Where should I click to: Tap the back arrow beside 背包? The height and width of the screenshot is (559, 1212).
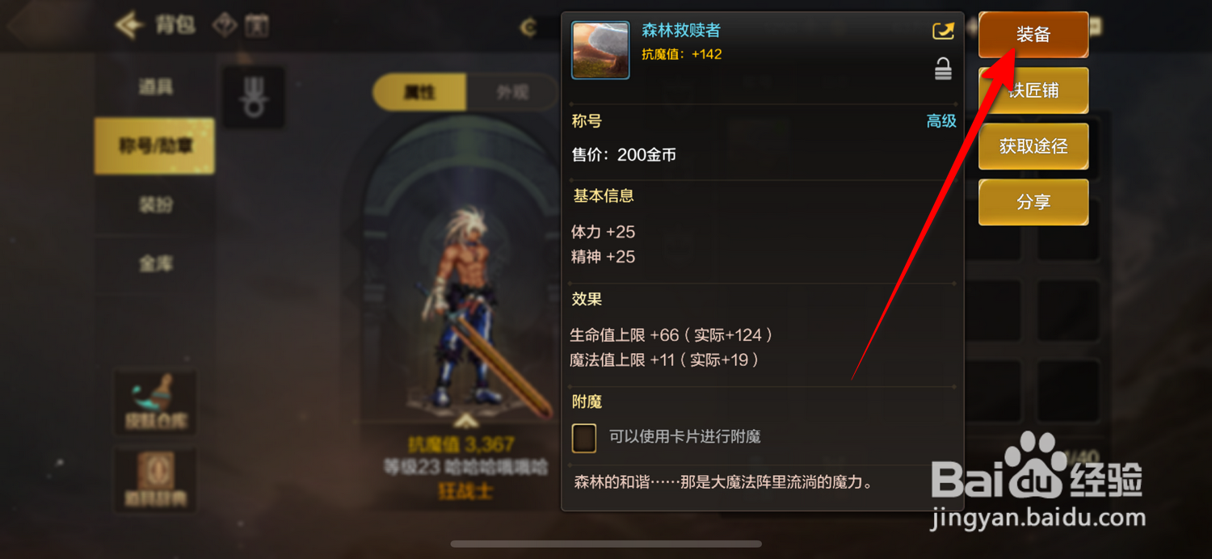[x=129, y=26]
